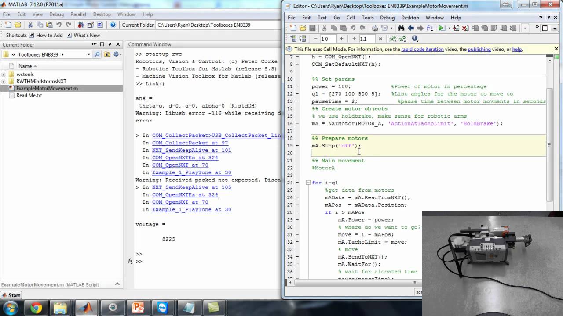Viewport: 563px width, 316px height.
Task: Show cell titles icon in cell toolbar
Action: click(403, 39)
